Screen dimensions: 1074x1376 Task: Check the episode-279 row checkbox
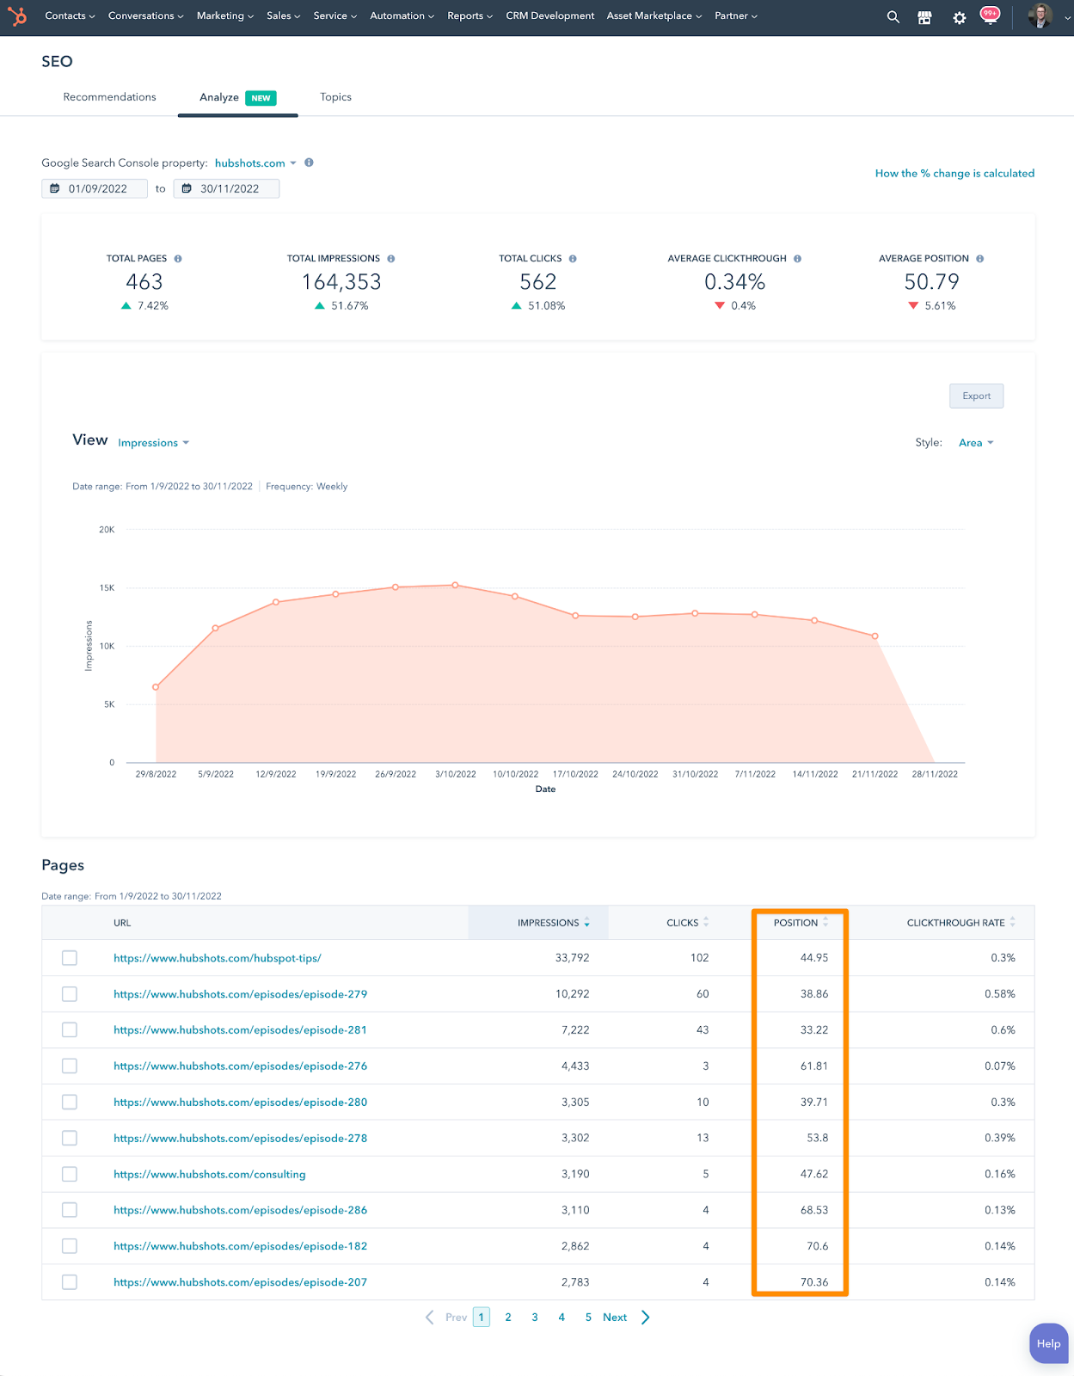[70, 994]
